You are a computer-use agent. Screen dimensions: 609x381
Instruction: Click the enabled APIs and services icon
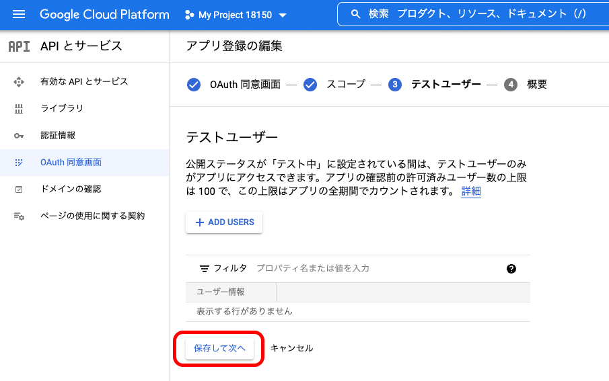click(19, 81)
